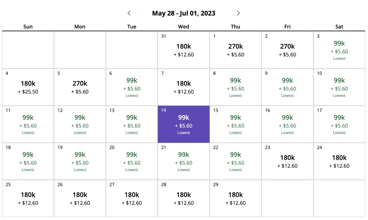Choose Saturday June 24 at 180k
The height and width of the screenshot is (220, 368).
coord(339,161)
